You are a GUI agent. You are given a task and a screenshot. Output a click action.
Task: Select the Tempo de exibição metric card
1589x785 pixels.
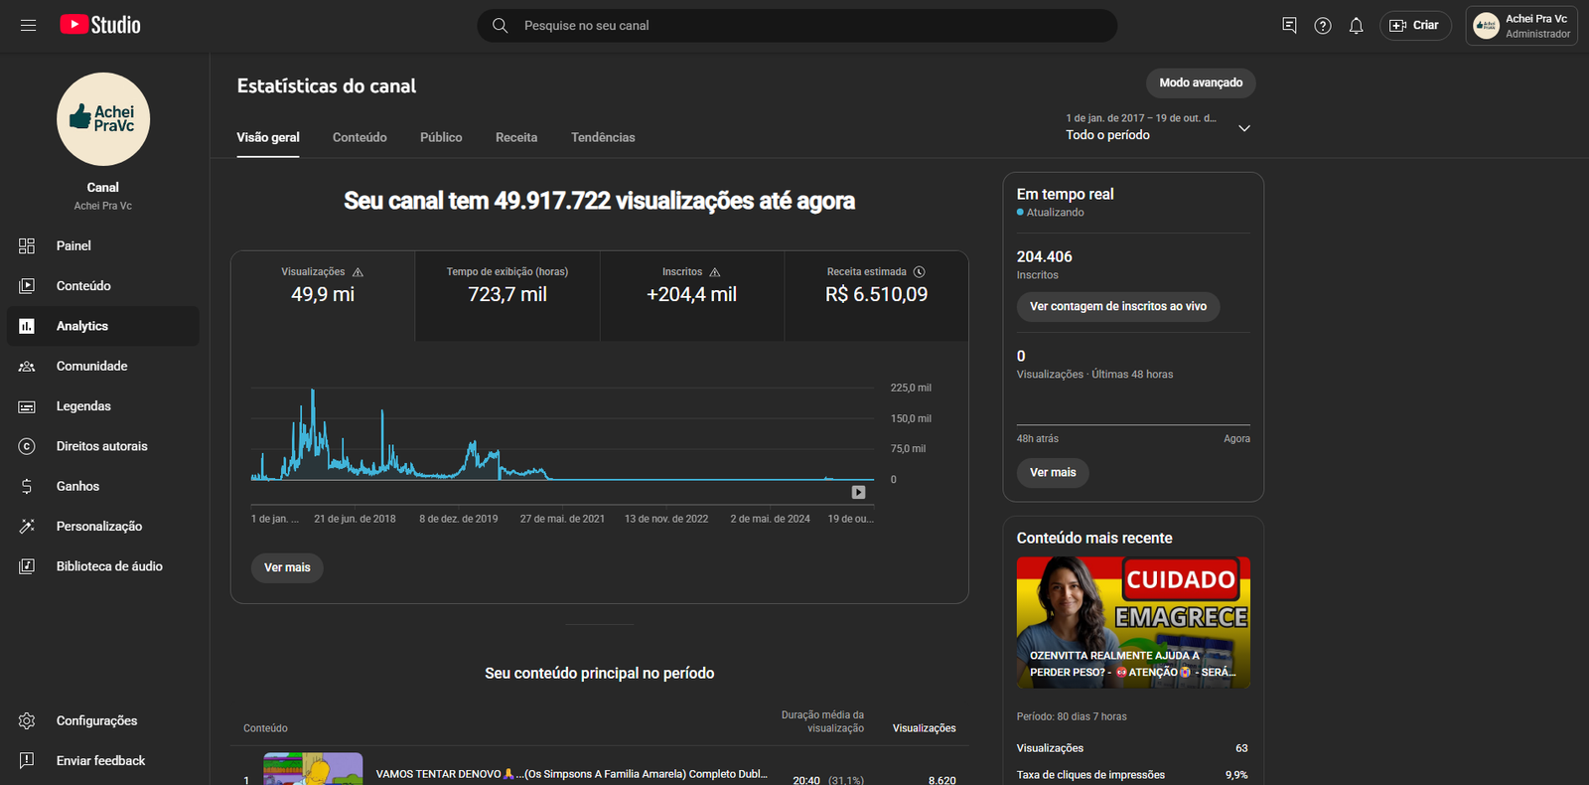point(506,295)
